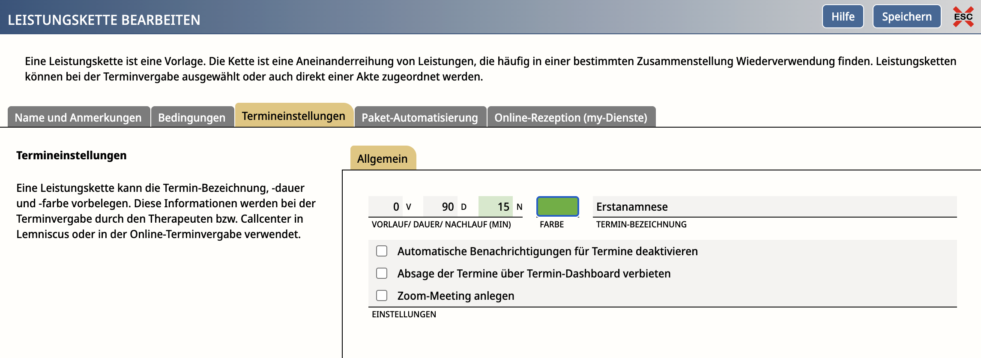The height and width of the screenshot is (358, 981).
Task: Click the EINSTELLUNGEN section label
Action: click(404, 314)
